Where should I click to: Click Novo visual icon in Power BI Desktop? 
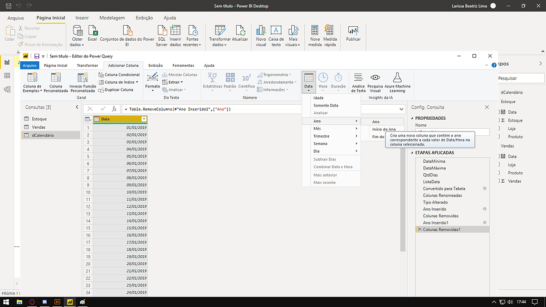point(261,31)
